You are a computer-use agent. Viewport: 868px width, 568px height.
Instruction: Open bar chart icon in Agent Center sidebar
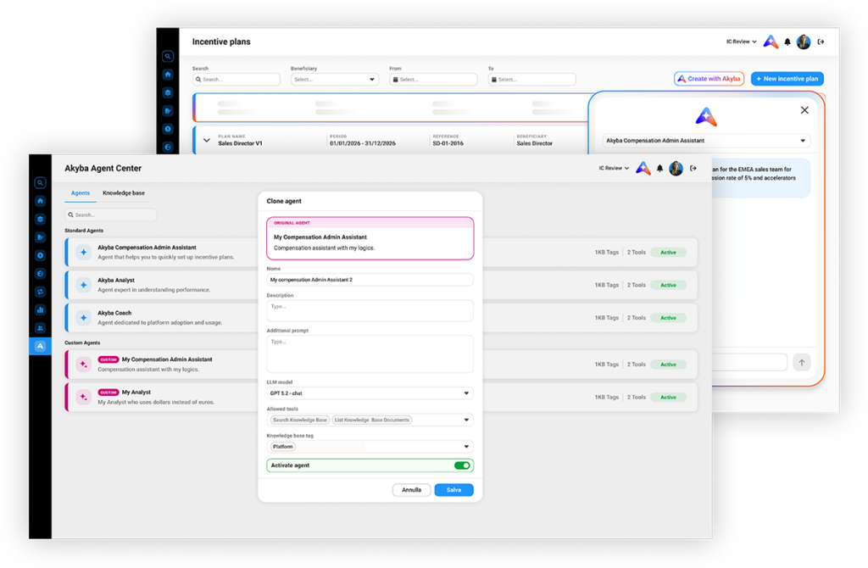tap(40, 310)
